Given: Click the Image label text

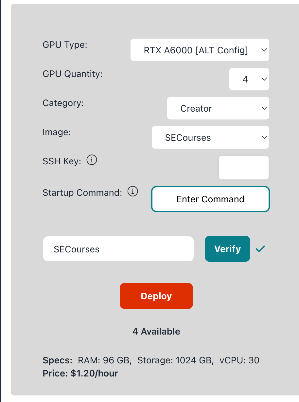Looking at the screenshot, I should pos(57,132).
